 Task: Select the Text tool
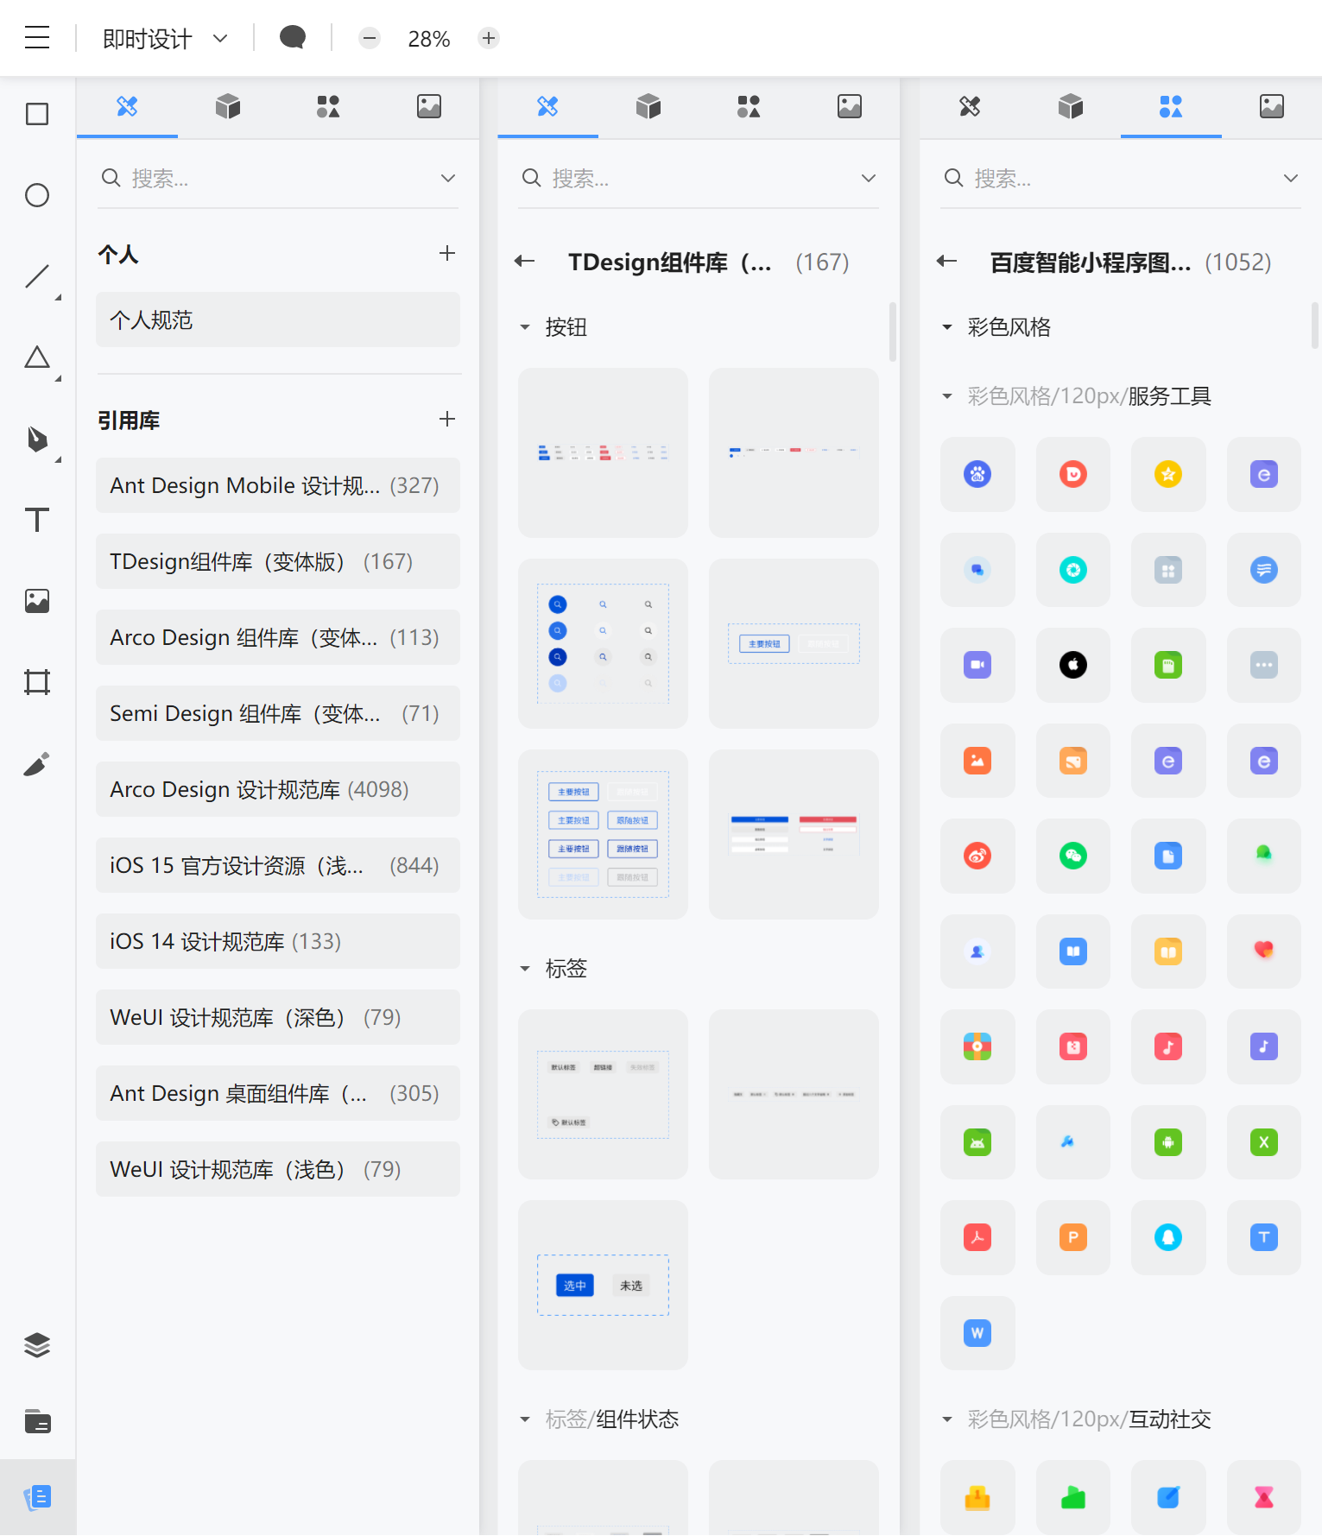tap(37, 520)
